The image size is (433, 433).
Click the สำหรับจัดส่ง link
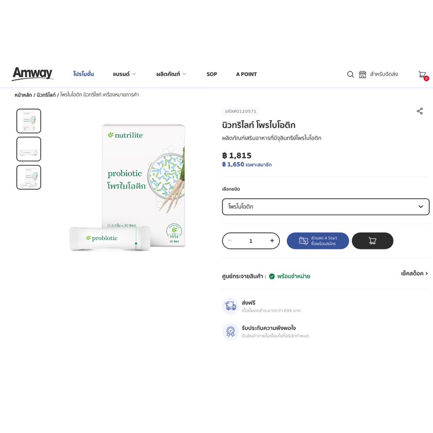point(384,74)
